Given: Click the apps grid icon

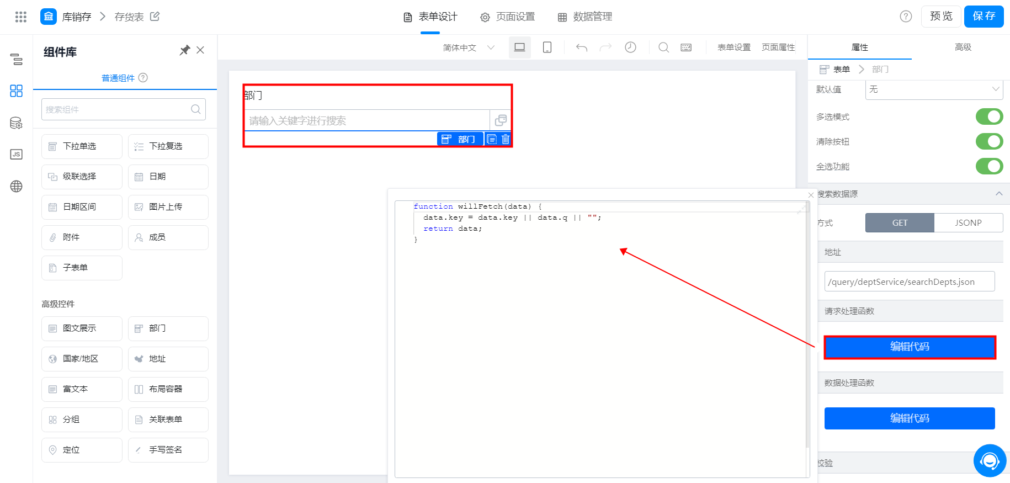Looking at the screenshot, I should click(21, 17).
